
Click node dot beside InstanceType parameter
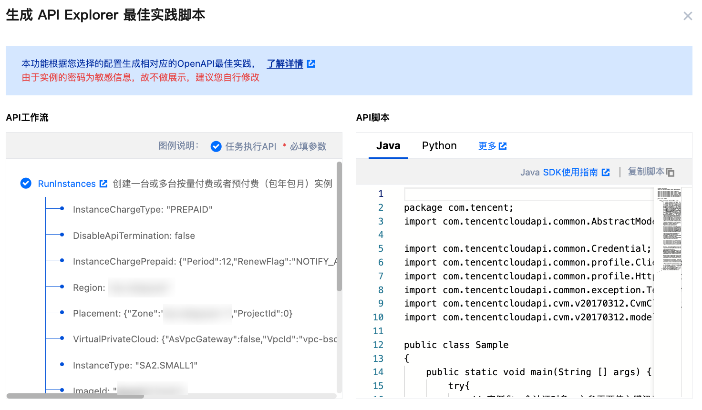tap(62, 364)
